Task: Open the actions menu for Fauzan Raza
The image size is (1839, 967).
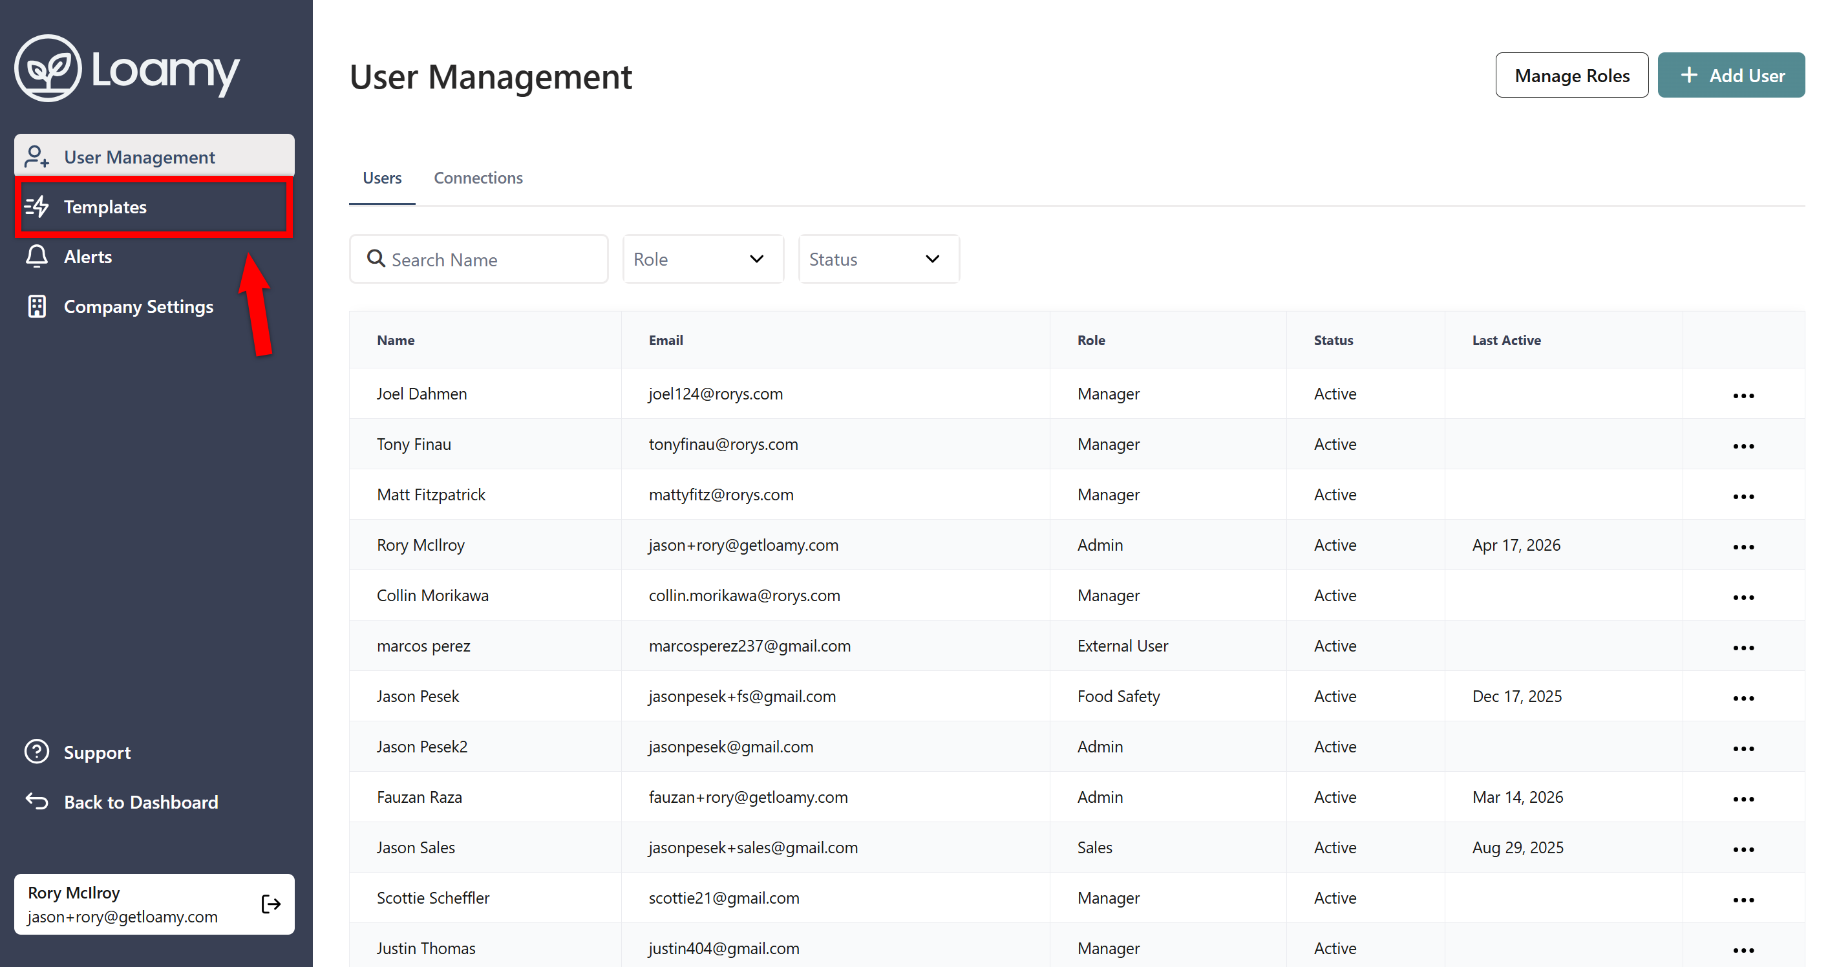Action: click(x=1743, y=798)
